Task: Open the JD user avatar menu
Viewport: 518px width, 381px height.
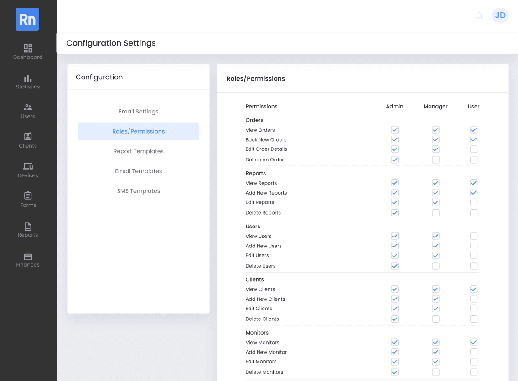Action: [x=500, y=15]
